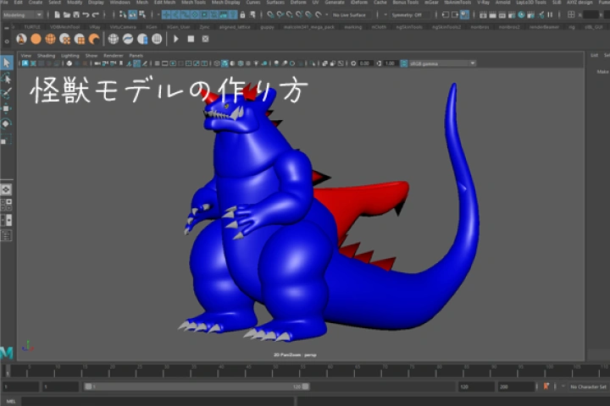610x406 pixels.
Task: Toggle select by object type mode
Action: pos(133,15)
